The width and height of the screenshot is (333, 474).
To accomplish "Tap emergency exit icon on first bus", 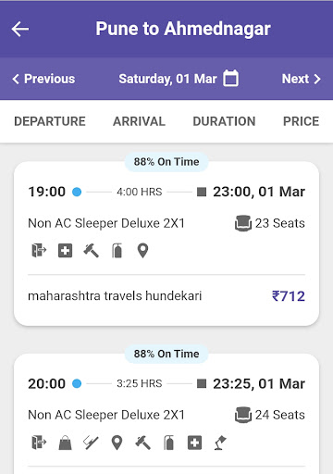I will (x=39, y=250).
